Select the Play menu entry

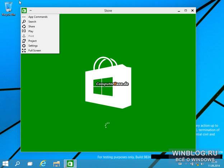[40, 31]
